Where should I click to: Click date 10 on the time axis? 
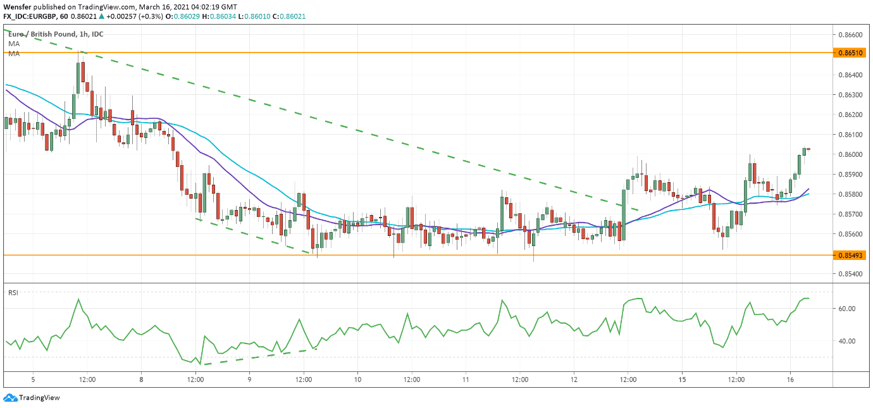[357, 380]
